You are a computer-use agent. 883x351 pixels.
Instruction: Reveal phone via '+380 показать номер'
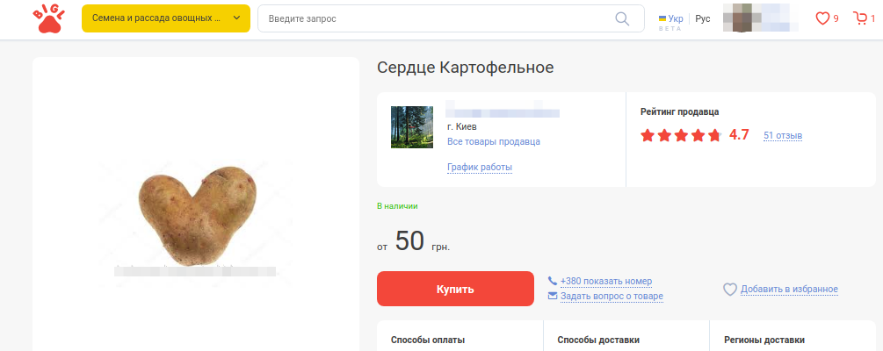pos(606,282)
